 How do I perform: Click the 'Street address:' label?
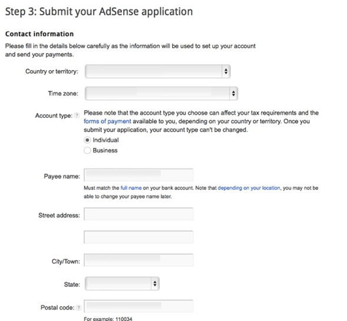(59, 215)
